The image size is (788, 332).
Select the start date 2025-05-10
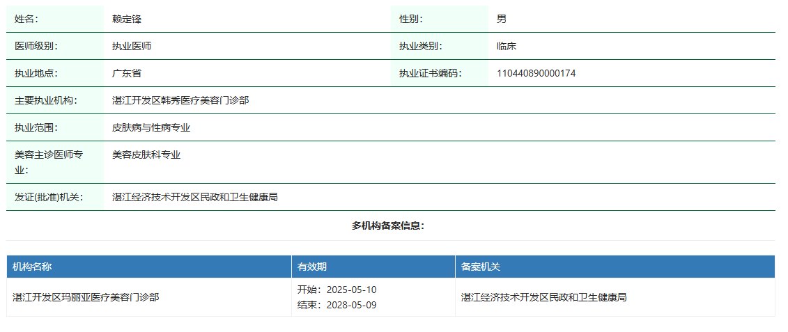tap(351, 290)
